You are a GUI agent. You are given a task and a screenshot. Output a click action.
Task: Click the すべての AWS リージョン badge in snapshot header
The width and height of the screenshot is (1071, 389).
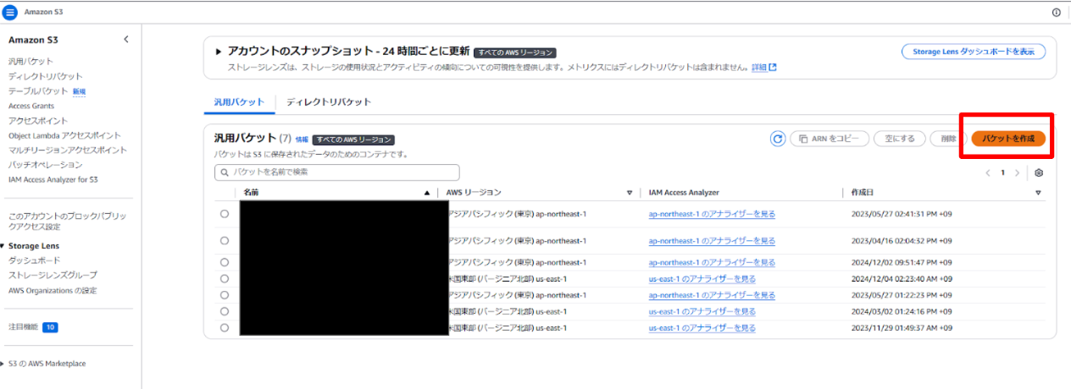(x=515, y=52)
